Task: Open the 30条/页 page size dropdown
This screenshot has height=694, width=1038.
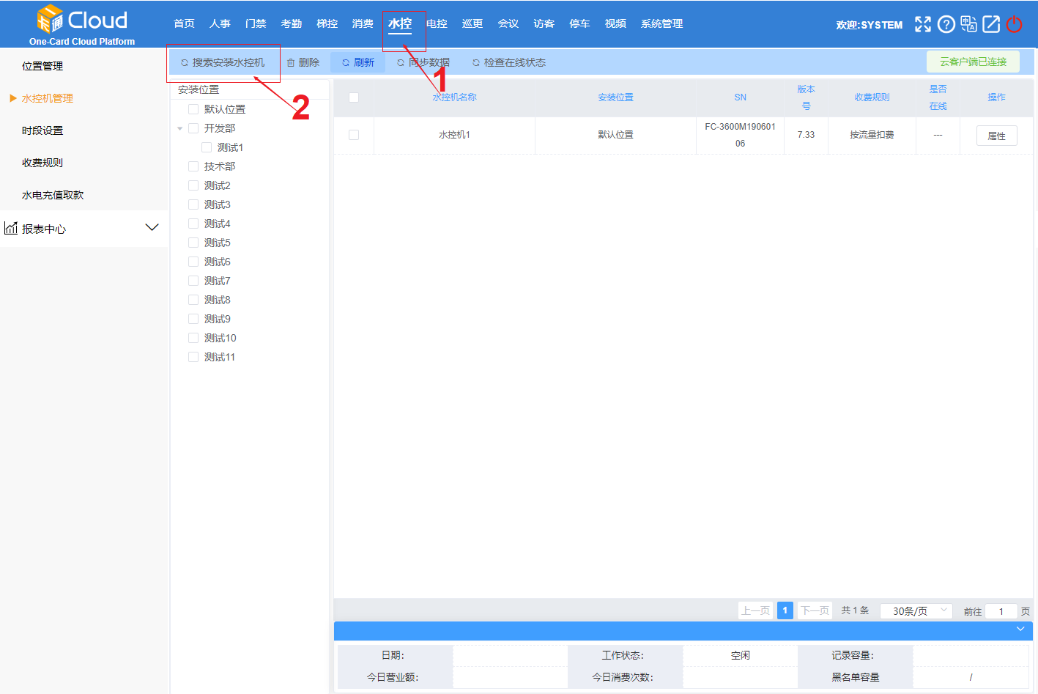Action: click(x=916, y=610)
